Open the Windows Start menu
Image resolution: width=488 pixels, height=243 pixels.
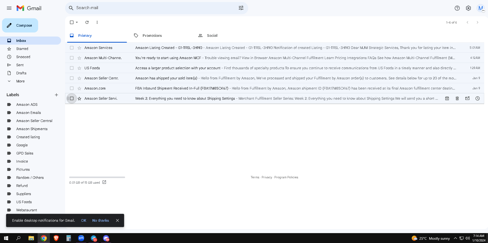(6, 238)
